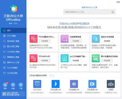Screen dimensions: 122x99
Task: Click the more tools grid icon
Action: coord(4,62)
